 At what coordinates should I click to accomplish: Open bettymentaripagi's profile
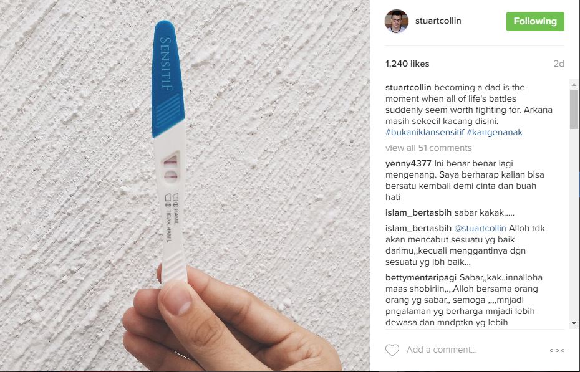point(421,277)
